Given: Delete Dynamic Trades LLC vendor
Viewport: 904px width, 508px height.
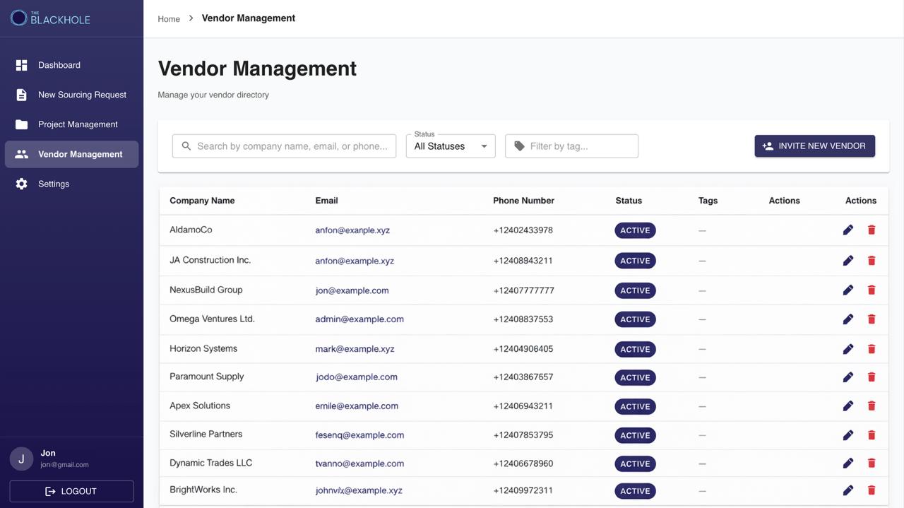Looking at the screenshot, I should [x=872, y=463].
